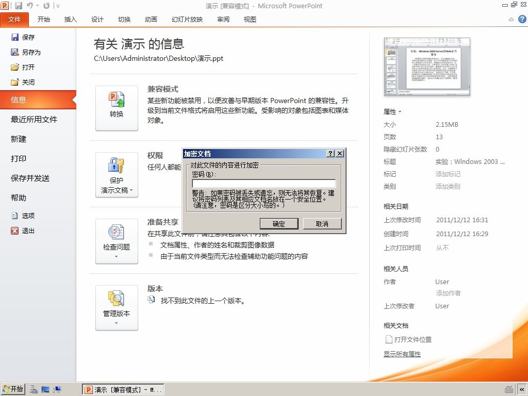The image size is (528, 396).
Task: Expand the Manage Versions (管理版本) dropdown
Action: (x=117, y=308)
